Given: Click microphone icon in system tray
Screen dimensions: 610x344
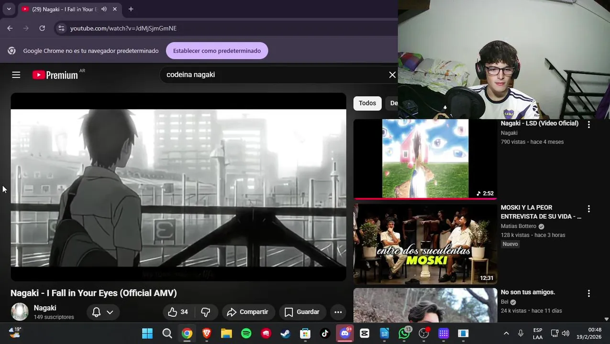Looking at the screenshot, I should click(521, 333).
